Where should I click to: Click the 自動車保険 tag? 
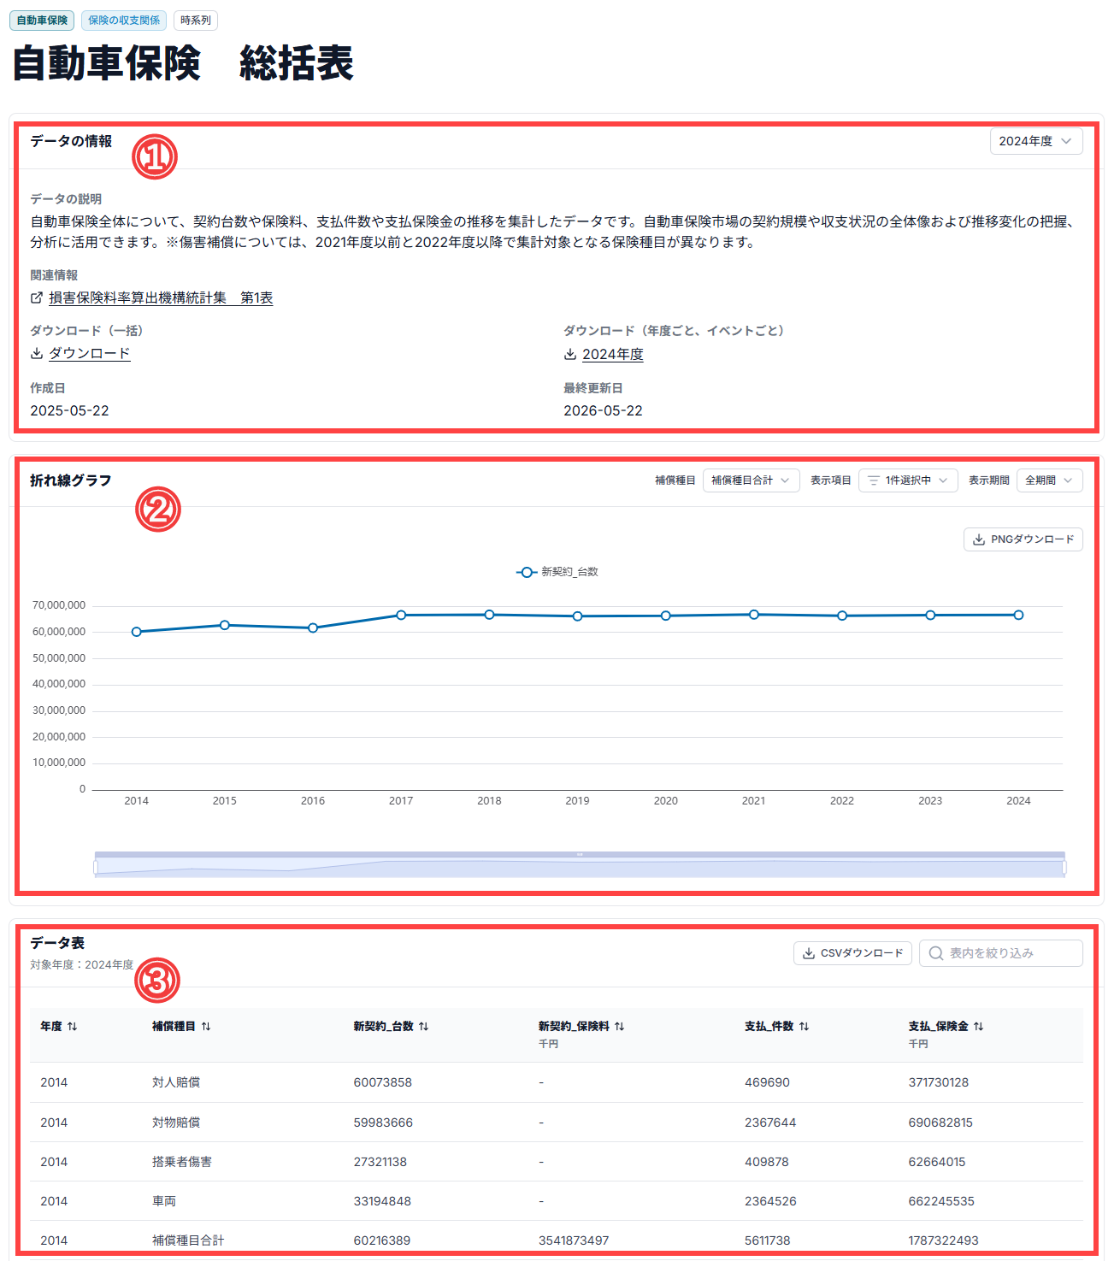click(42, 21)
